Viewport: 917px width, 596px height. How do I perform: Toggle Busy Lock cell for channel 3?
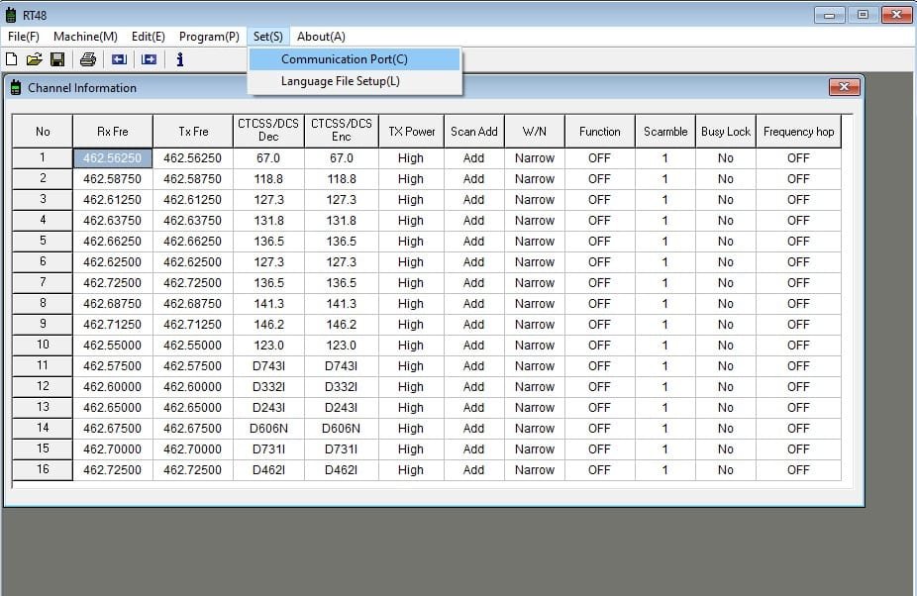point(725,200)
